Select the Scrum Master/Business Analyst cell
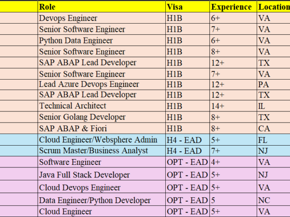290x217 pixels. [x=101, y=151]
